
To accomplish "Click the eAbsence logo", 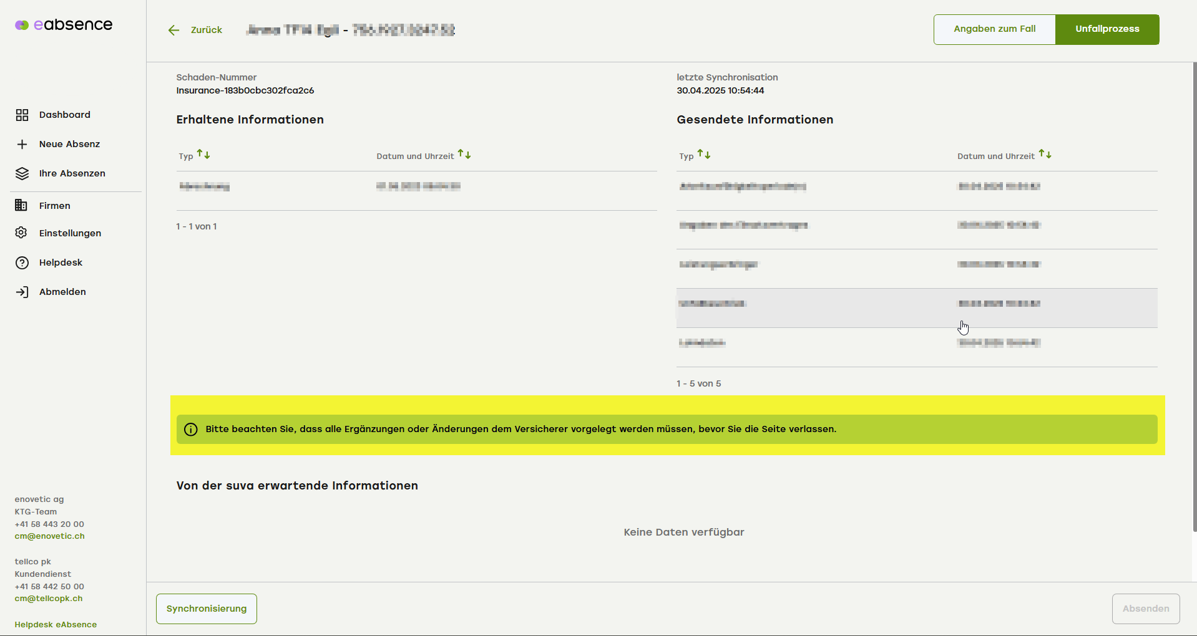I will 64,25.
